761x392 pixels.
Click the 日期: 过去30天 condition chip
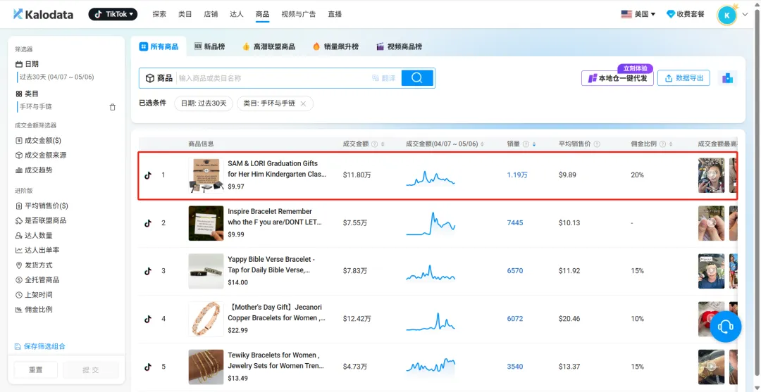[204, 103]
